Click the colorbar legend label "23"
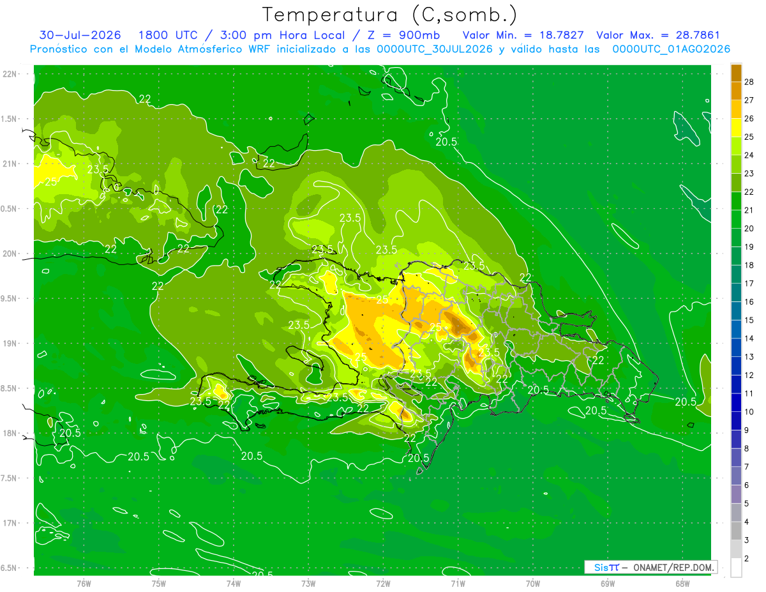Screen dimensions: 766x592 (x=749, y=174)
